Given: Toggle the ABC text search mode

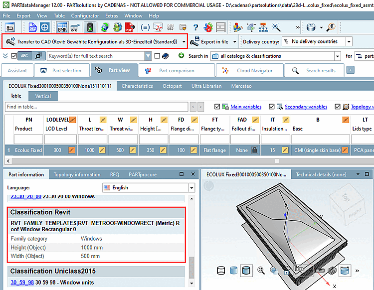Looking at the screenshot, I should [x=24, y=56].
